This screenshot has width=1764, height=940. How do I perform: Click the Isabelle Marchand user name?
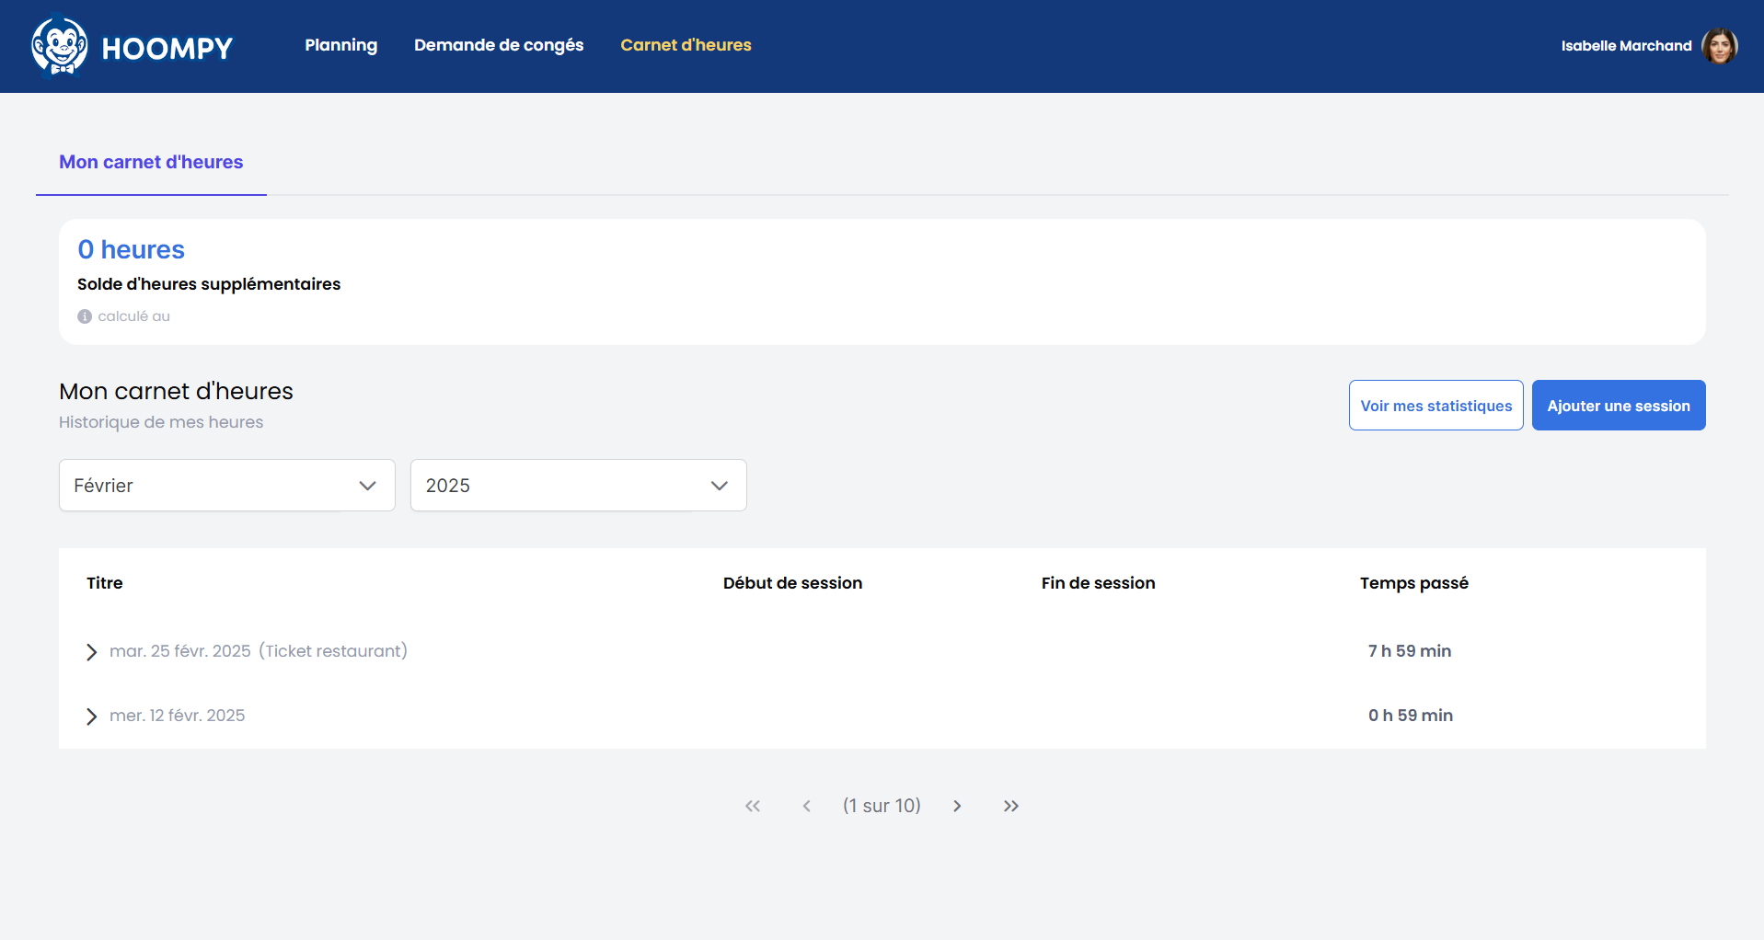pos(1626,46)
